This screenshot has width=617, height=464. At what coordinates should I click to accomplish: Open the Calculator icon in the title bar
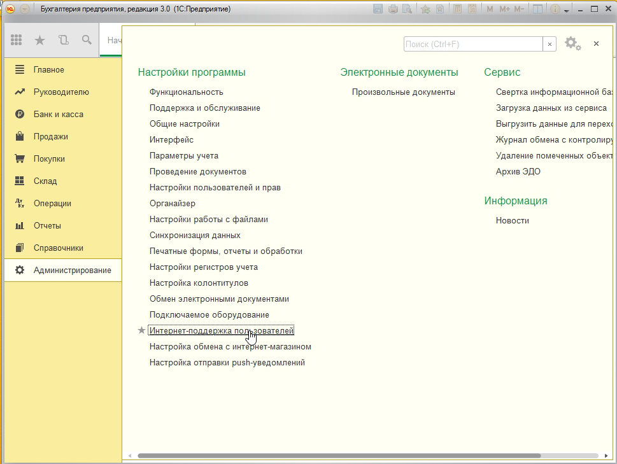click(457, 9)
